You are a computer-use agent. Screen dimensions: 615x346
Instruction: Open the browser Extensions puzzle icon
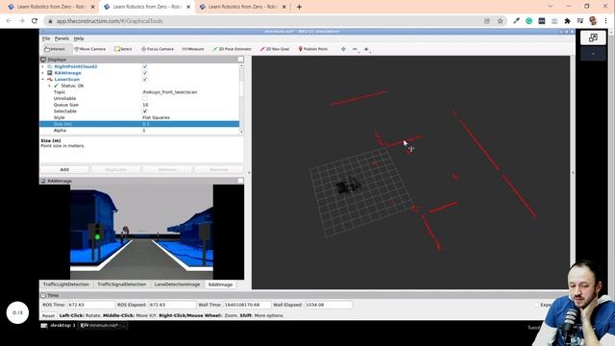[x=567, y=21]
